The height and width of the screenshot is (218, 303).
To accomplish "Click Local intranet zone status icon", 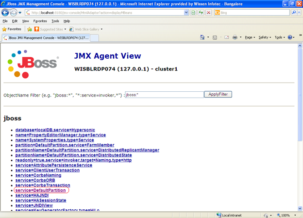I will (x=219, y=215).
